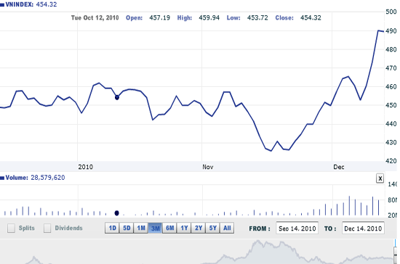Screen dimensions: 400x264
Task: Select the 3M time range
Action: (x=155, y=228)
